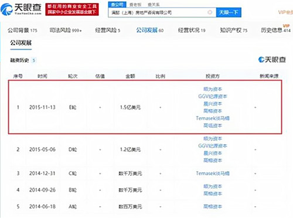The width and height of the screenshot is (293, 218).
Task: Select the 公司发展 60 section
Action: [x=150, y=30]
